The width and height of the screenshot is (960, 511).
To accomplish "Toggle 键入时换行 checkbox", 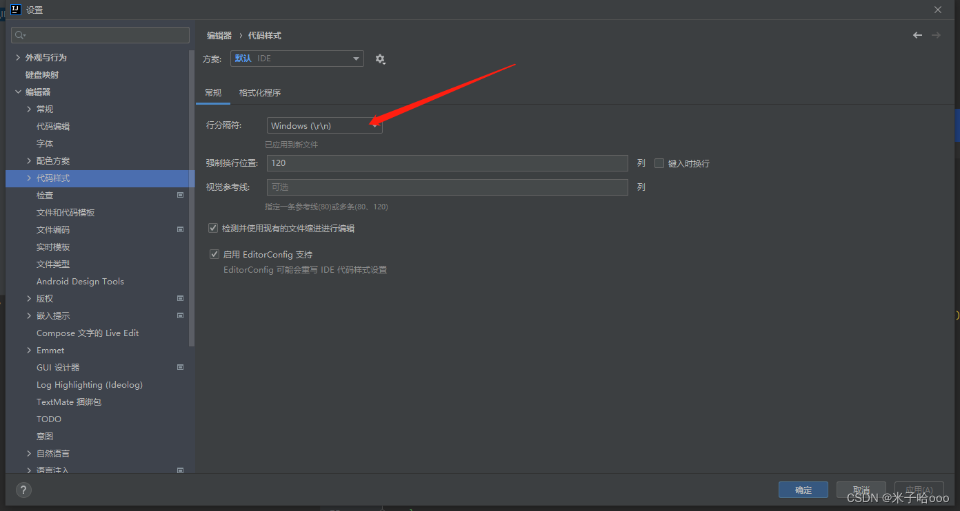I will (x=659, y=163).
